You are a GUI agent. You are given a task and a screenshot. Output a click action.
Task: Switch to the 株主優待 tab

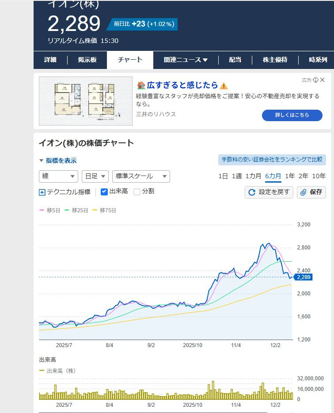tap(275, 60)
